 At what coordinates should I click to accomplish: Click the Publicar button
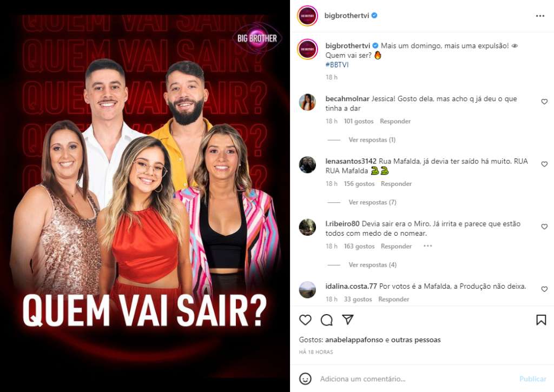(532, 379)
